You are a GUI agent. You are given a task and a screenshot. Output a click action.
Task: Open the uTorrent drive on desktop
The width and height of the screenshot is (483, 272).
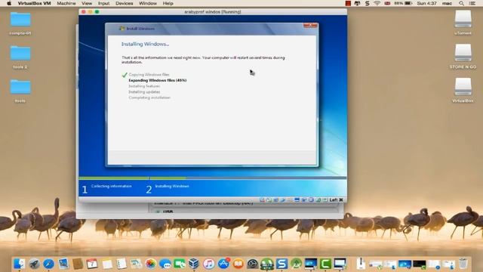463,23
